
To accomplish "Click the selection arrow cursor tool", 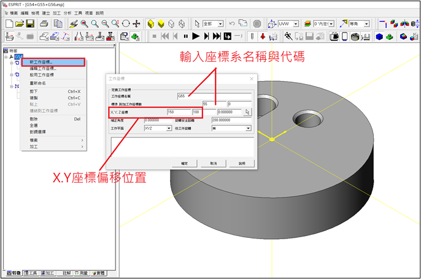I will [196, 23].
